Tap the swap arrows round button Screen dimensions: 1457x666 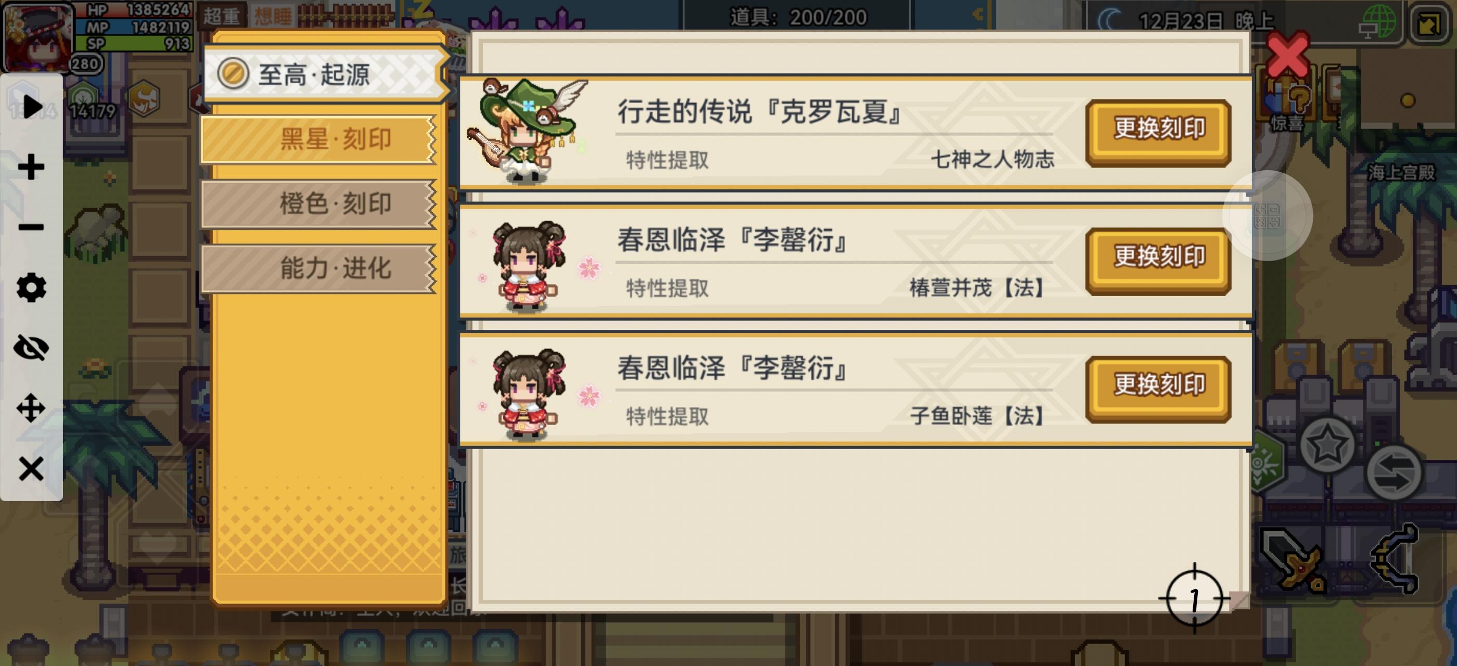tap(1394, 472)
